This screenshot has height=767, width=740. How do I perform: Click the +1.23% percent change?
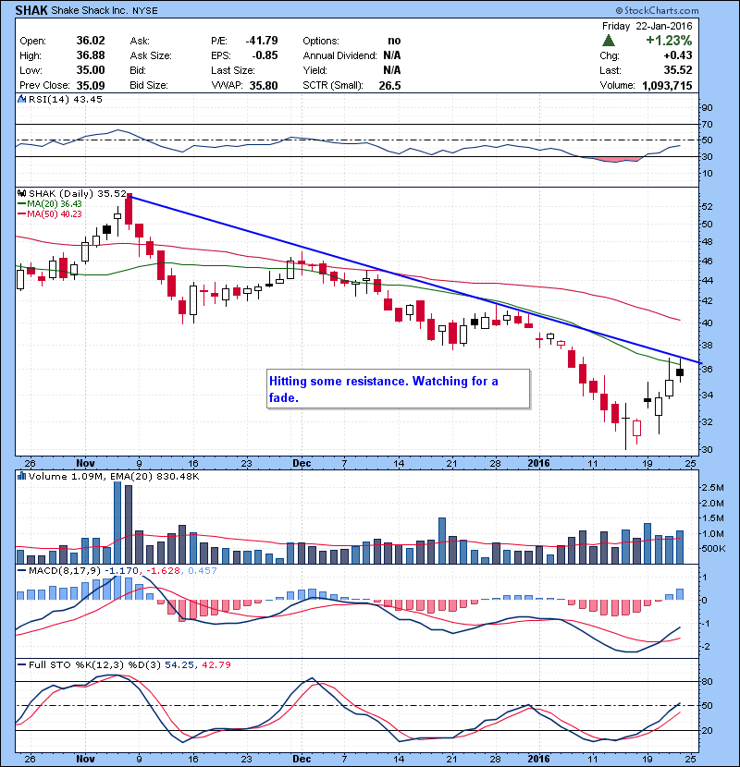(x=669, y=40)
